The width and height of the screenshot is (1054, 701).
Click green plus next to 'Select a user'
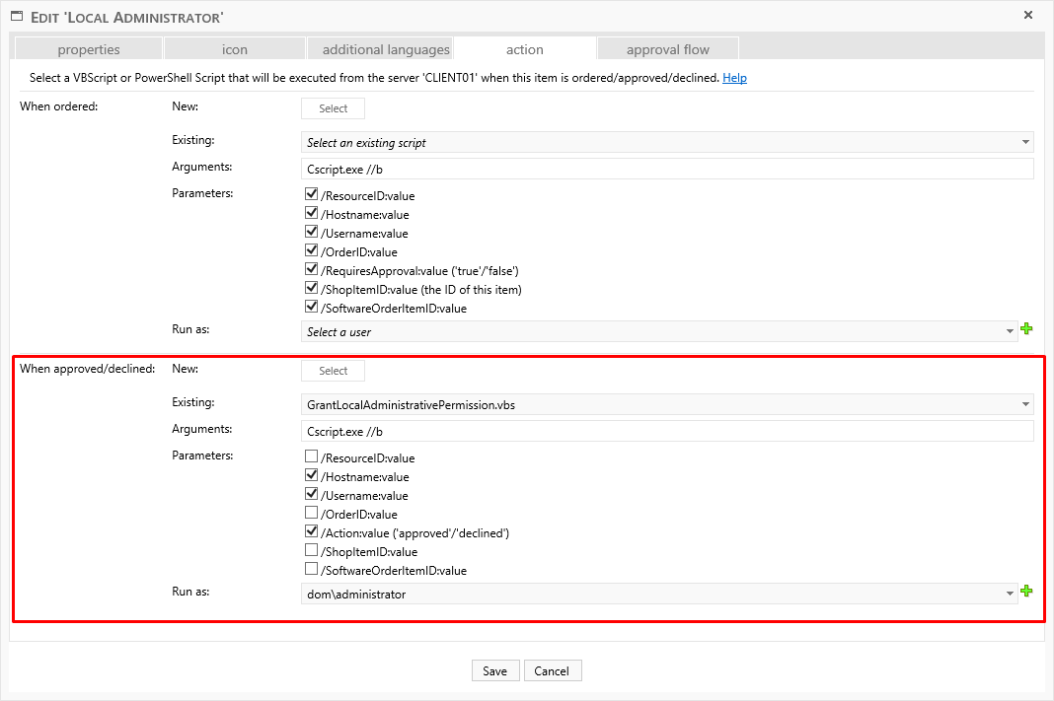(1026, 330)
